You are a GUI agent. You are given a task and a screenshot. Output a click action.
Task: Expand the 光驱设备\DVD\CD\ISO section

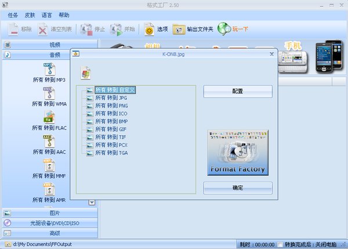pos(50,223)
